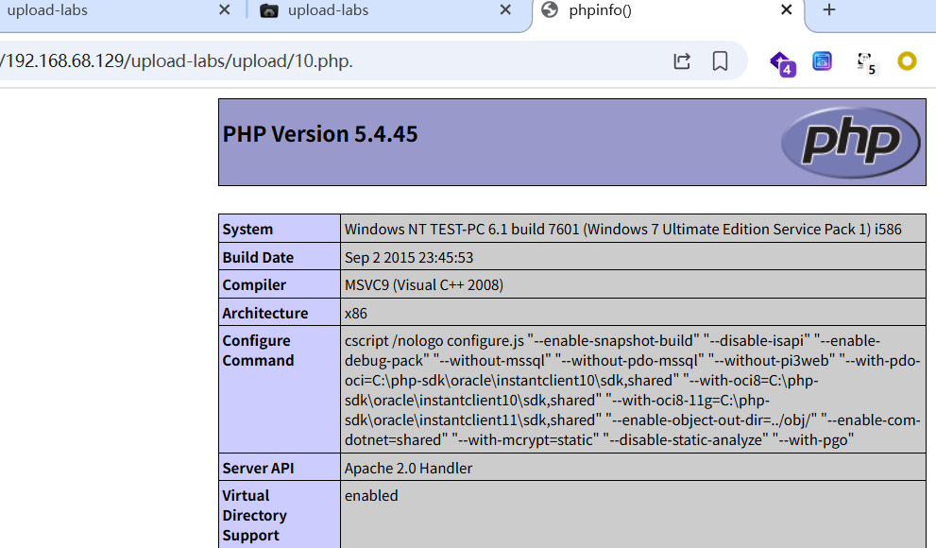Click the Virtual Directory Support label
936x548 pixels.
254,515
